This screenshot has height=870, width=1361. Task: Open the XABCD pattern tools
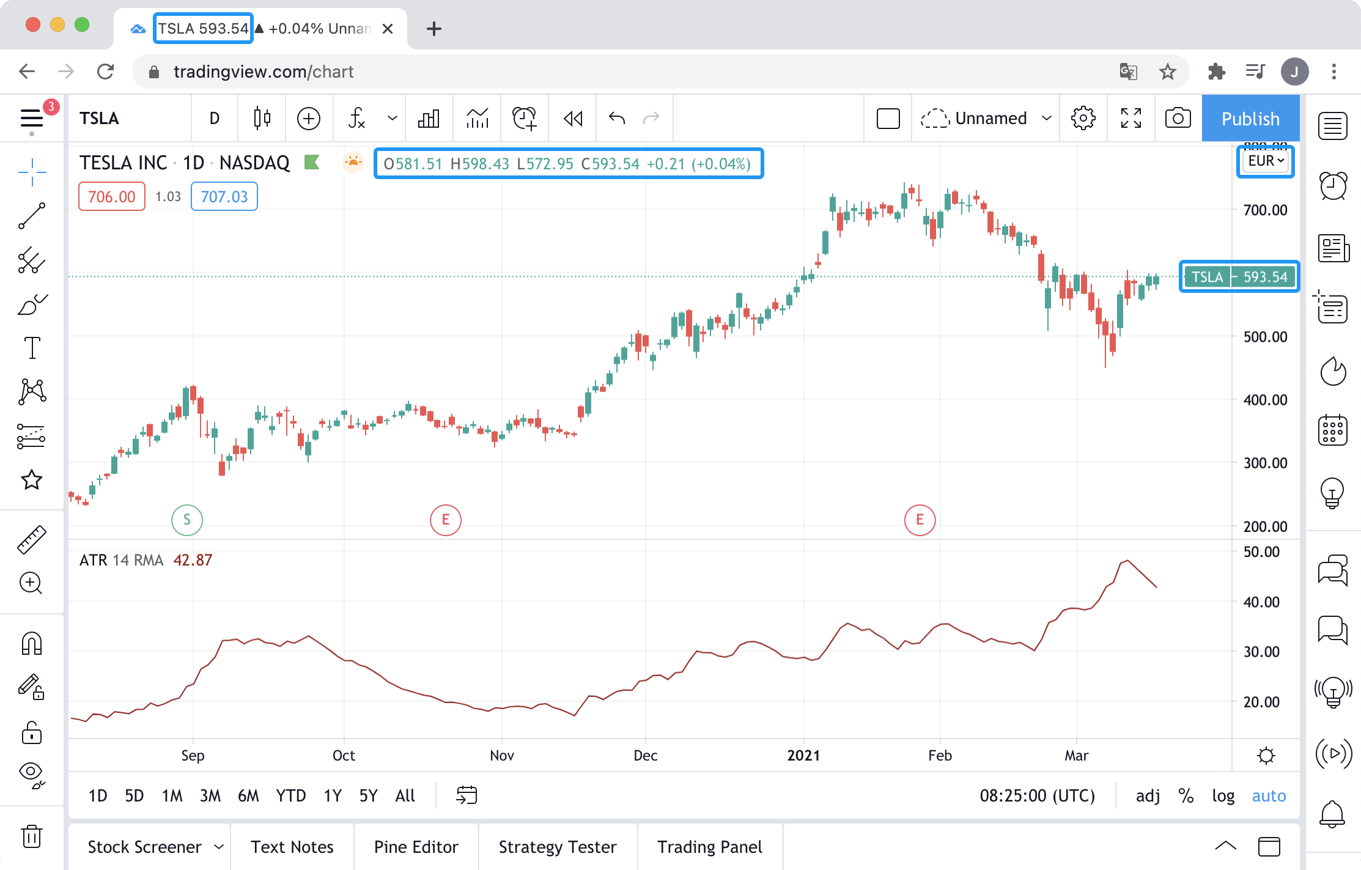[32, 392]
